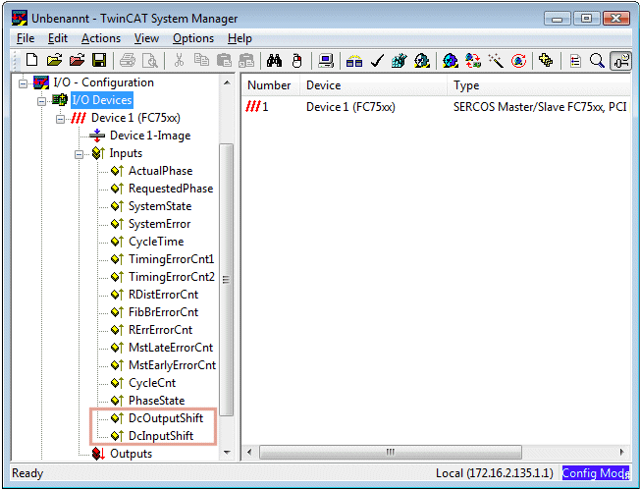
Task: Toggle the pressed rightmost toolbar button
Action: pyautogui.click(x=620, y=61)
